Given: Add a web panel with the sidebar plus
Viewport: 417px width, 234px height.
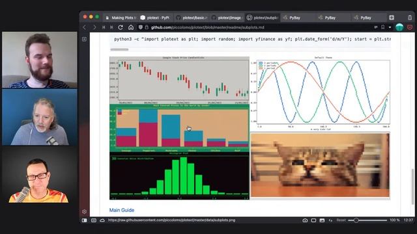Looking at the screenshot, I should pos(84,39).
